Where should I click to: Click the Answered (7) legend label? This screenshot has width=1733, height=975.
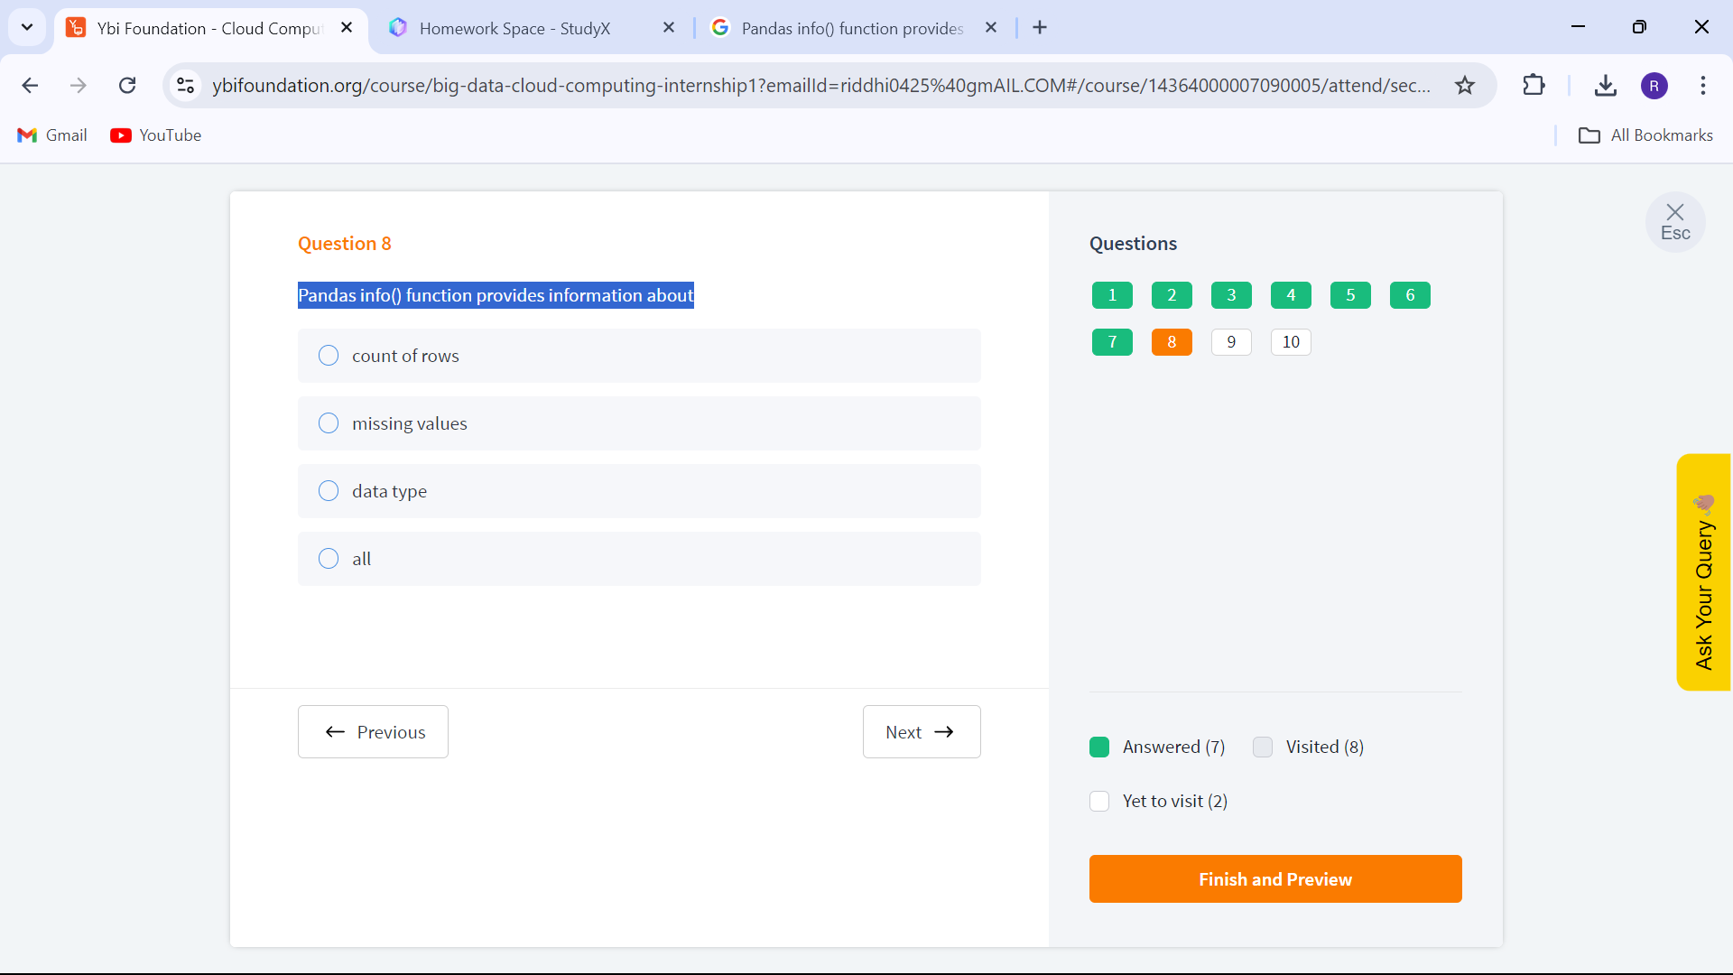coord(1173,747)
